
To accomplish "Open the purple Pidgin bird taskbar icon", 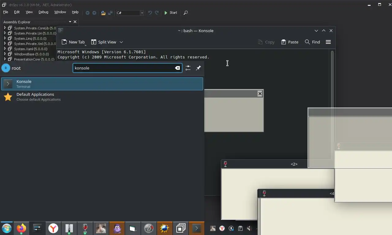I will 117,228.
